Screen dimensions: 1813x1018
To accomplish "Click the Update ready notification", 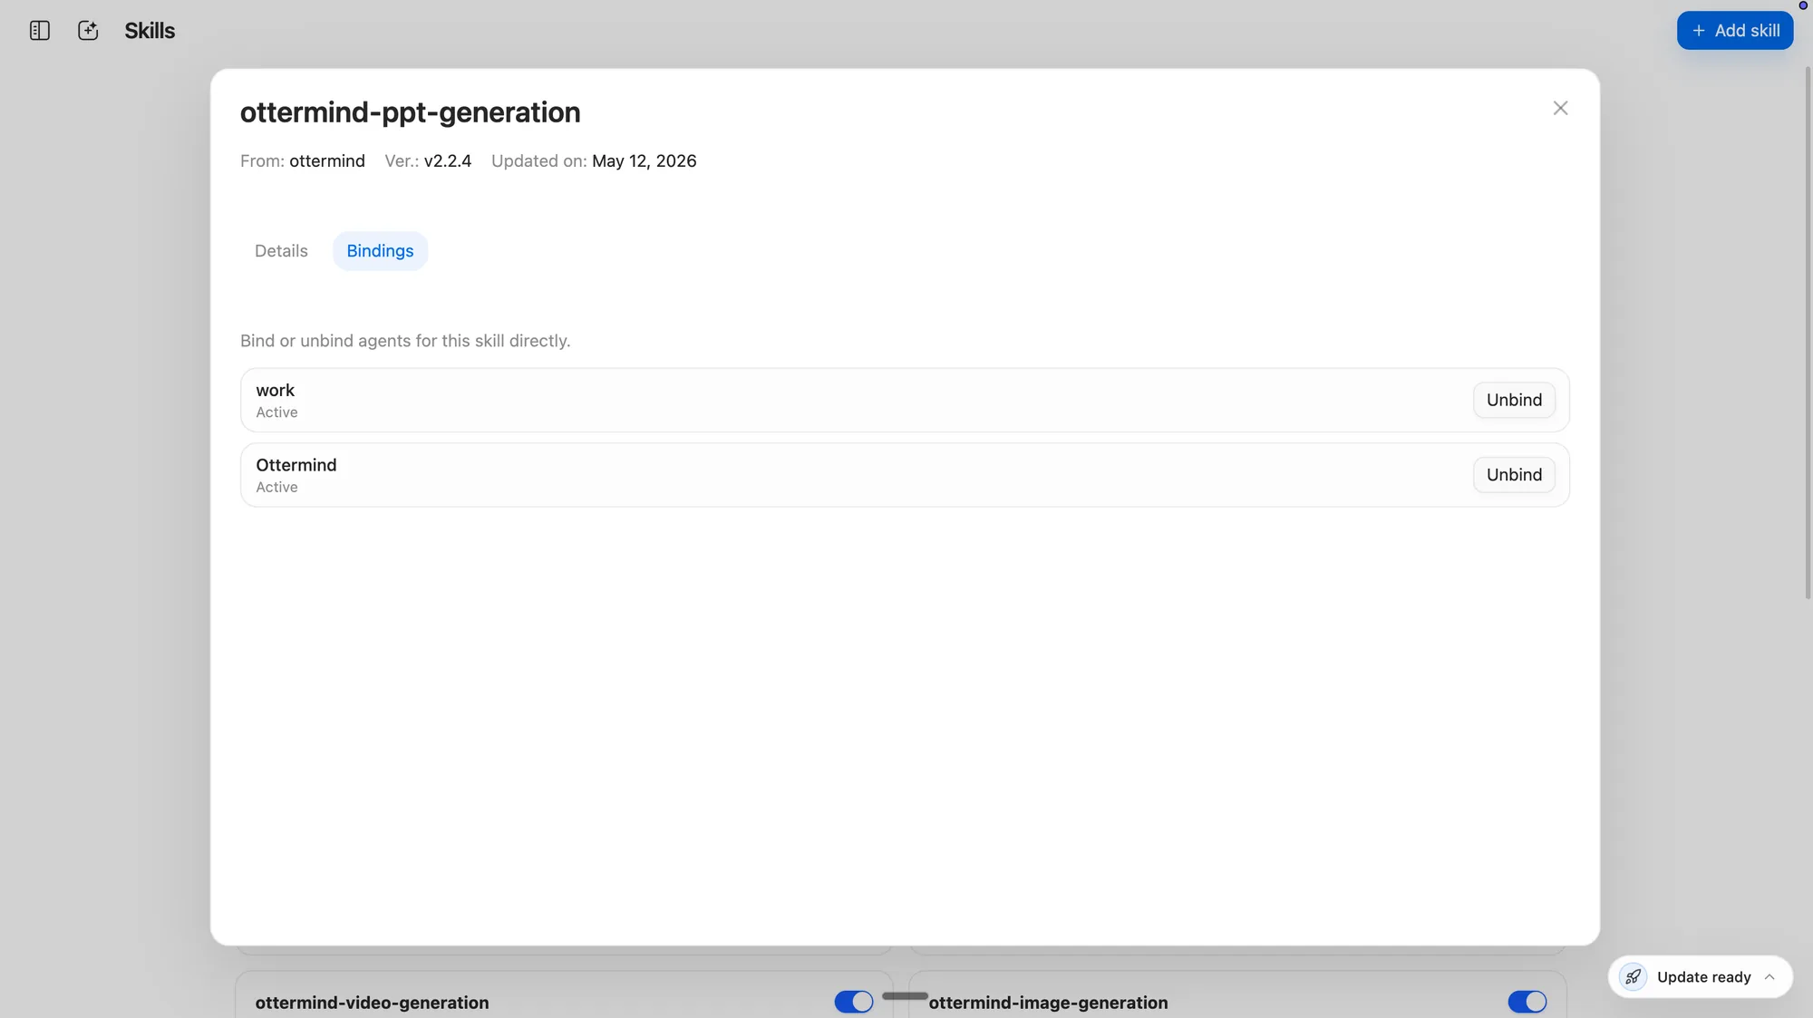I will 1701,977.
